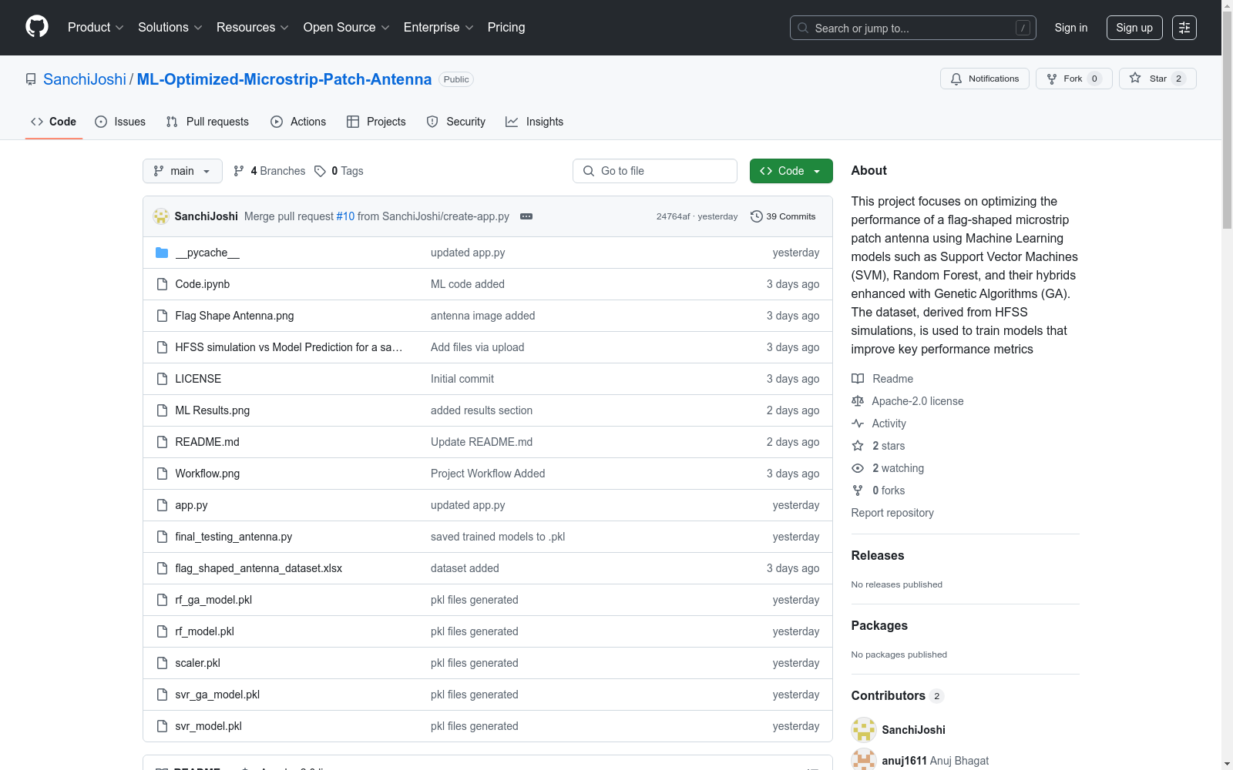
Task: Open pull request #10 link
Action: (345, 216)
